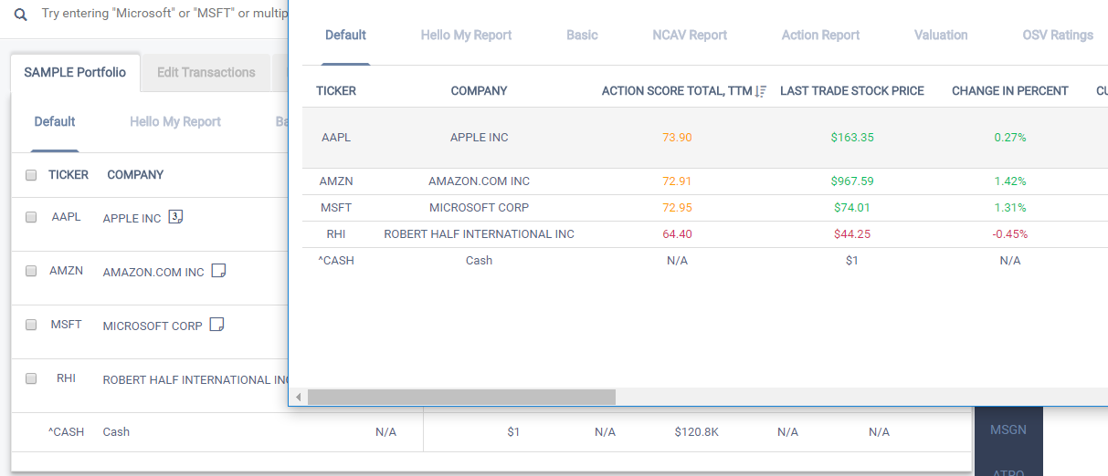
Task: Click the $163.35 stock price
Action: coord(852,138)
